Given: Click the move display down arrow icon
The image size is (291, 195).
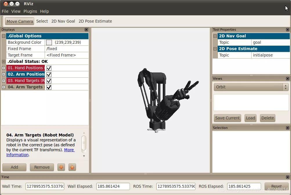Looking at the screenshot, I should tap(61, 167).
